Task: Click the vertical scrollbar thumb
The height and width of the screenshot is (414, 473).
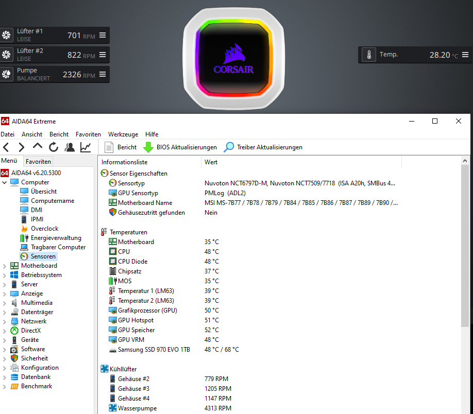Action: pos(465,246)
